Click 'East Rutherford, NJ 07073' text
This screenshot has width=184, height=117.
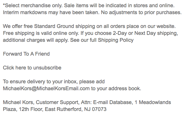point(76,109)
